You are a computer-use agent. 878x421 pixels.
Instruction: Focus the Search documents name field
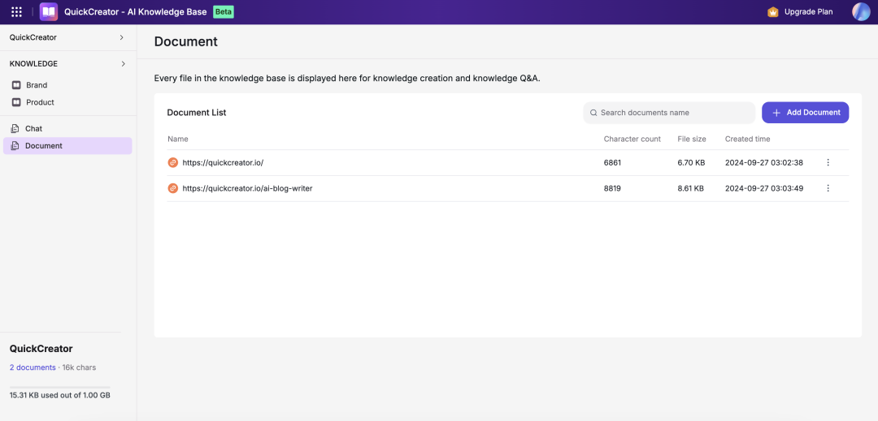[669, 113]
